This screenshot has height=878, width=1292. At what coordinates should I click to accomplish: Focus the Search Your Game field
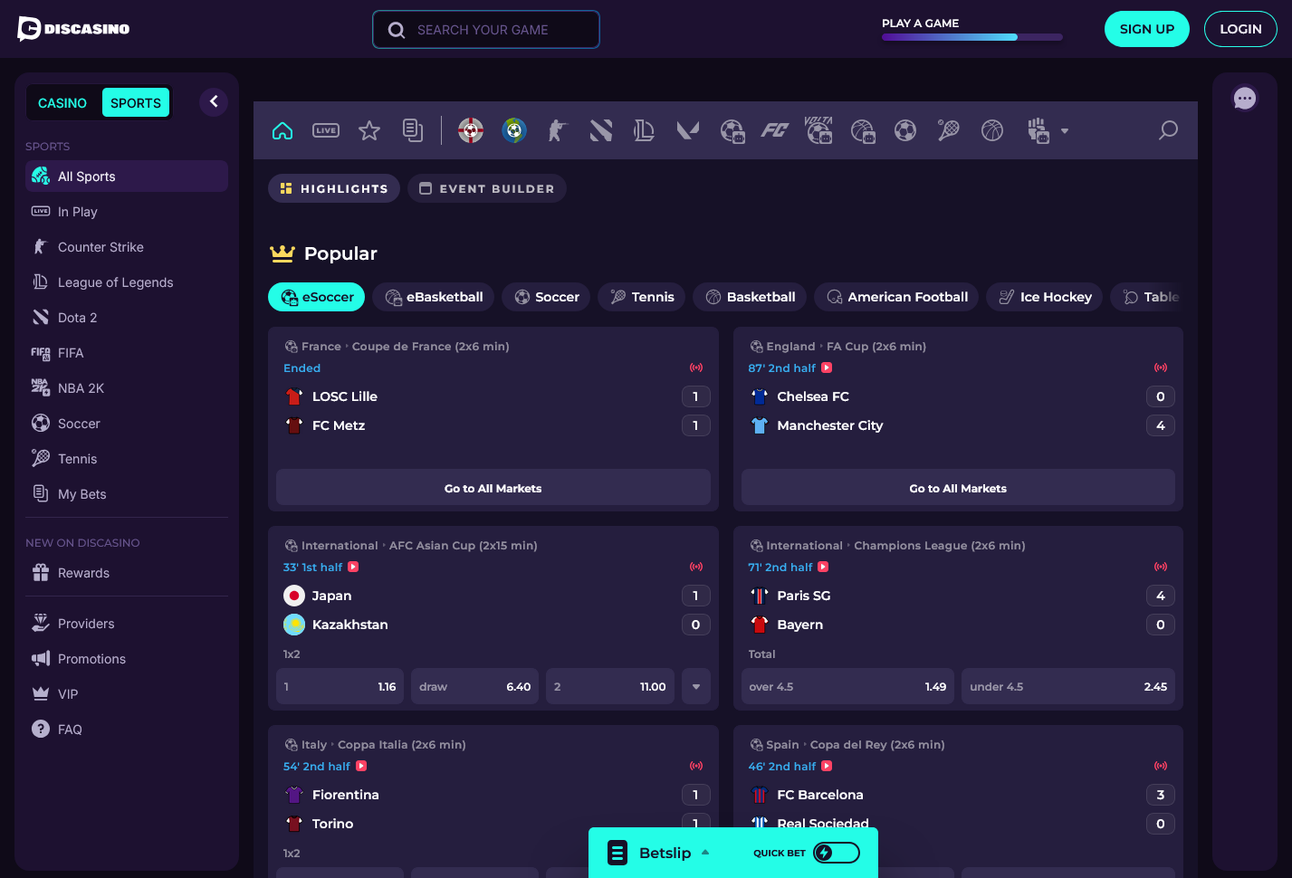tap(486, 29)
